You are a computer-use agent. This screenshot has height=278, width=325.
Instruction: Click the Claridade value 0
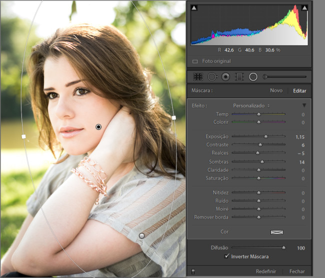pyautogui.click(x=303, y=170)
